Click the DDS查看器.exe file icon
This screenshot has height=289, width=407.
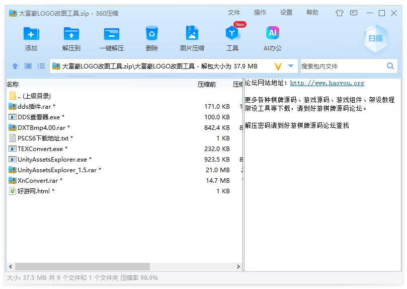click(x=13, y=117)
